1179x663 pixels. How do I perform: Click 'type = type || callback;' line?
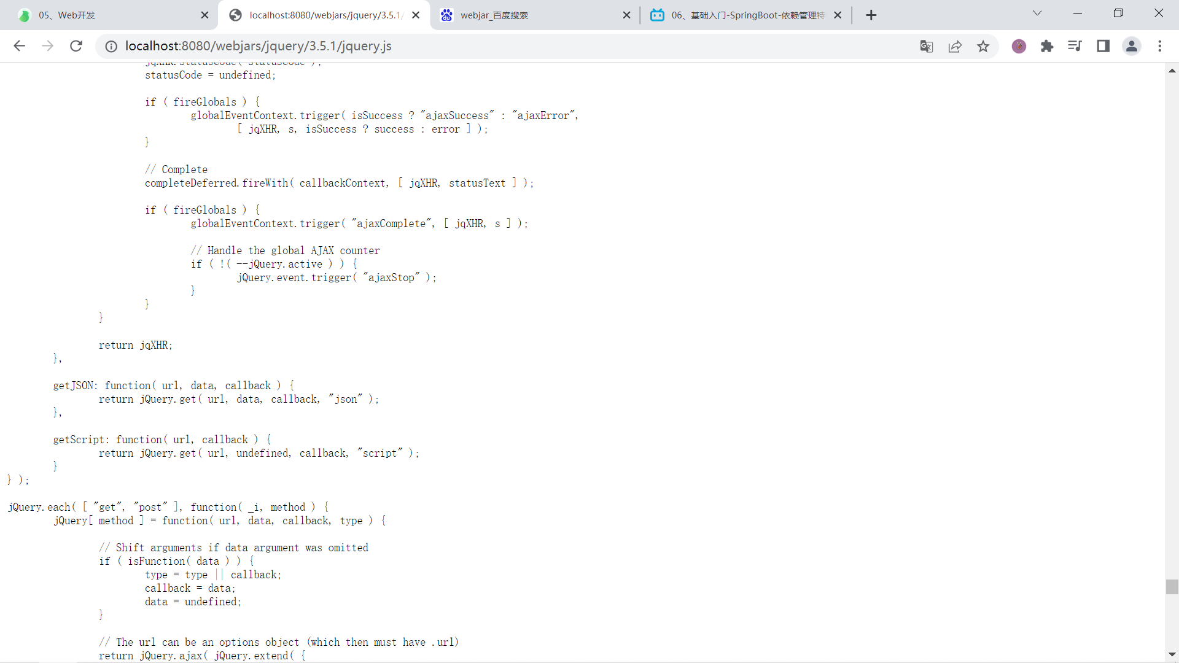213,575
